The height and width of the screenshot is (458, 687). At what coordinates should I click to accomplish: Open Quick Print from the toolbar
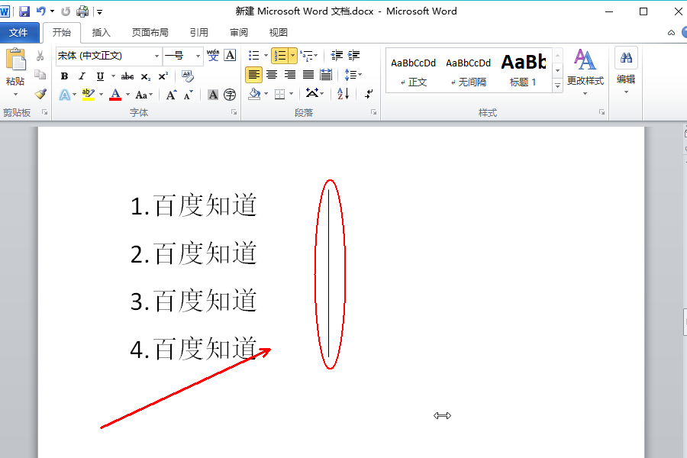[82, 11]
